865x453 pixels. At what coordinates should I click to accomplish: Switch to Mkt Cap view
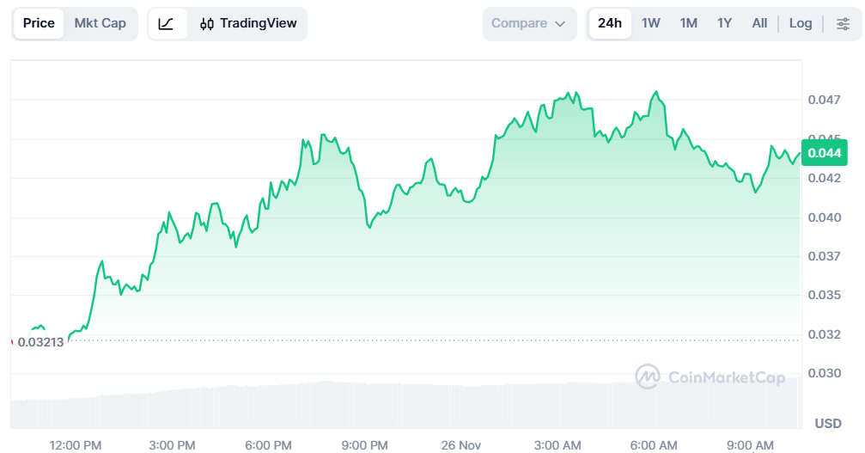click(100, 24)
